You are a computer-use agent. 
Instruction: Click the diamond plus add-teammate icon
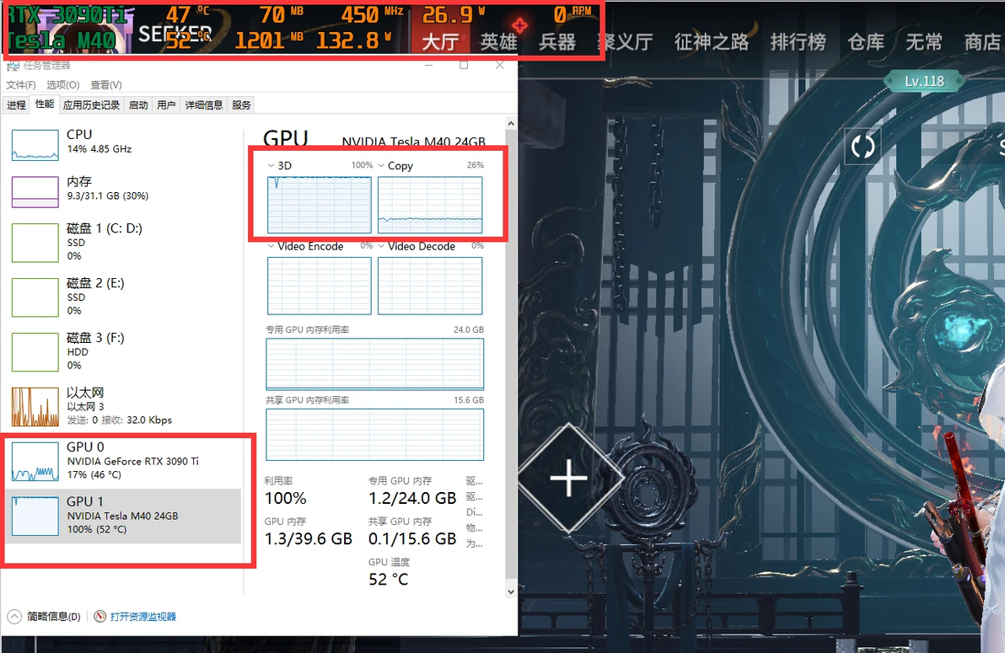click(x=568, y=478)
